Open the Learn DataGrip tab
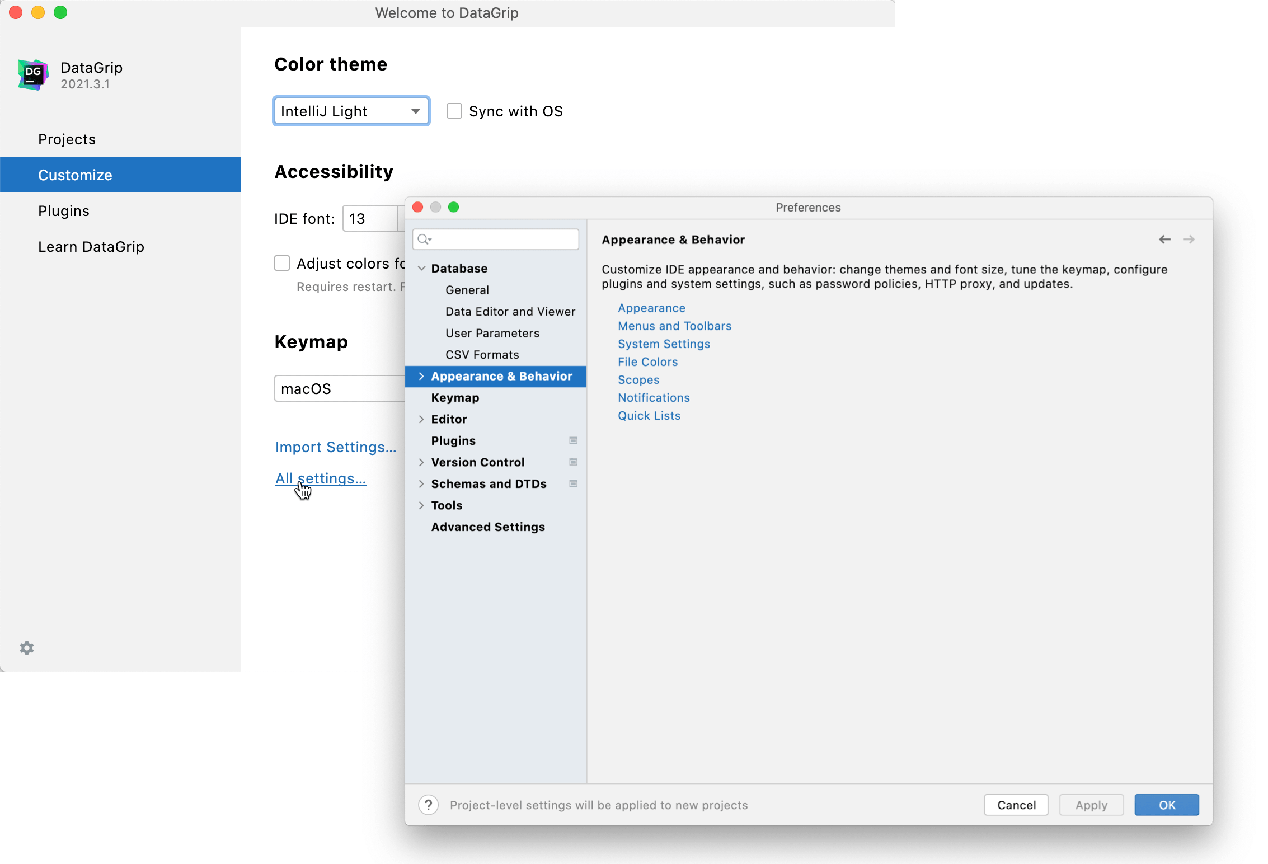The width and height of the screenshot is (1268, 864). pyautogui.click(x=120, y=246)
